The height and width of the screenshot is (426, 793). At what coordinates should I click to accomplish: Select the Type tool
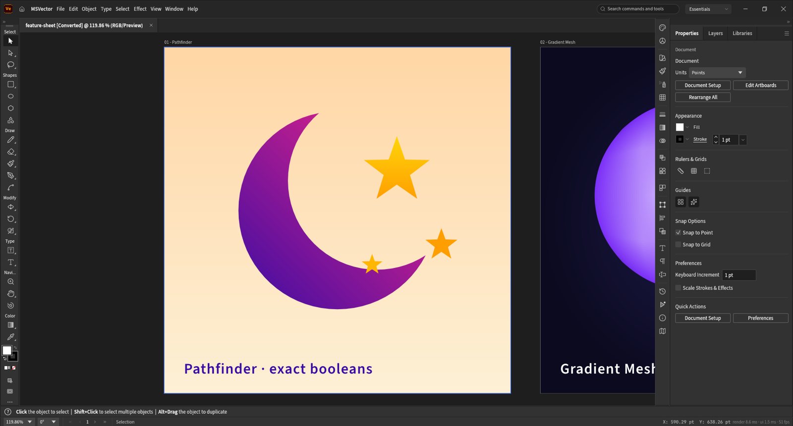coord(10,263)
